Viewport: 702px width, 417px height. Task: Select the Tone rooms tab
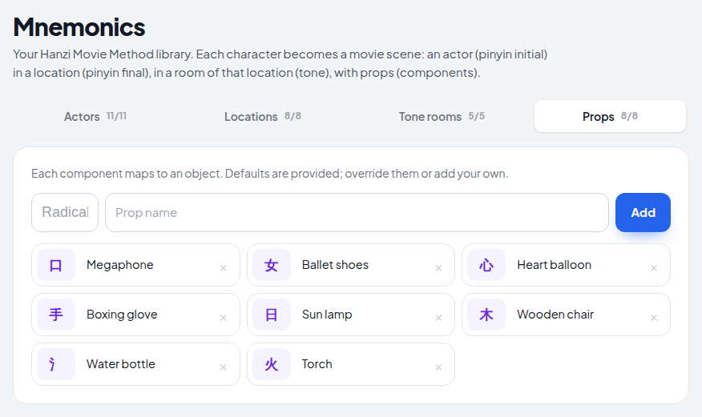point(442,116)
